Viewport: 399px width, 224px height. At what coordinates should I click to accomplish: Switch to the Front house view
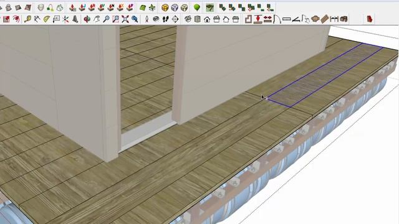pos(207,19)
